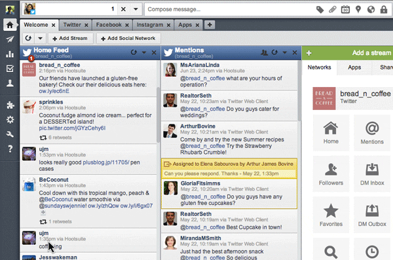The image size is (393, 260).
Task: Open the Settings gear icon in sidebar
Action: [10, 120]
